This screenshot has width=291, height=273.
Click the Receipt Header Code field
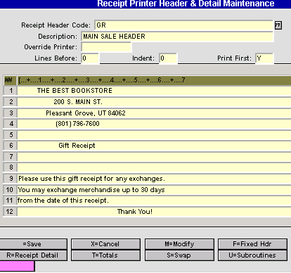point(183,25)
